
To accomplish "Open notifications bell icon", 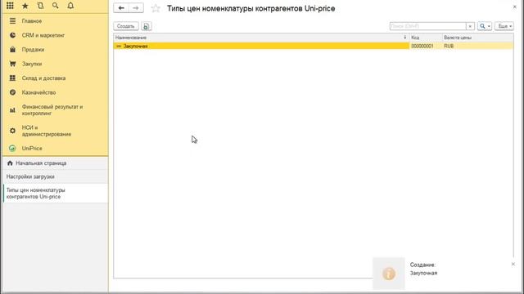I will point(70,6).
